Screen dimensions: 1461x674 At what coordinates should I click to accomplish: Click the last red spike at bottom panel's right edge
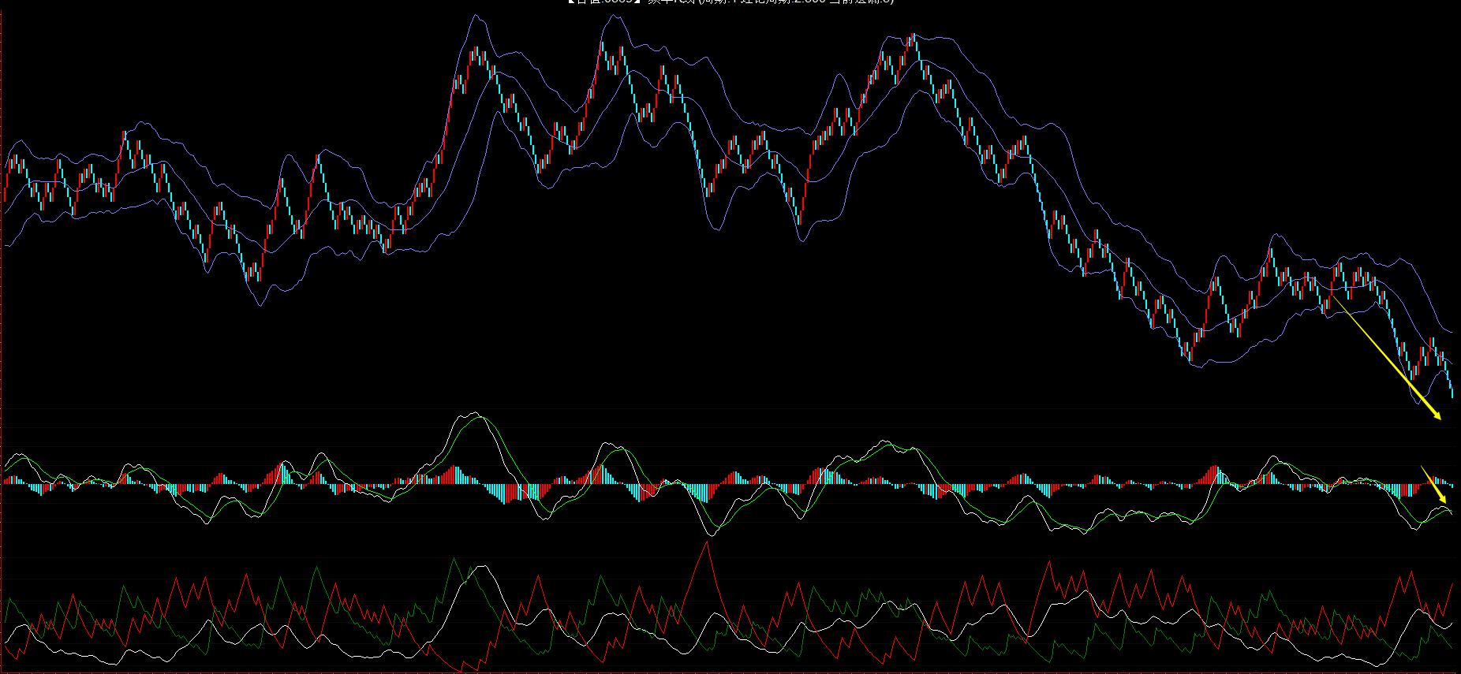1452,584
